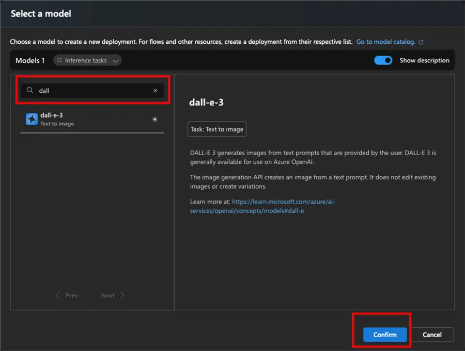Clear the model search text with the X icon
This screenshot has height=351, width=465.
[x=155, y=91]
